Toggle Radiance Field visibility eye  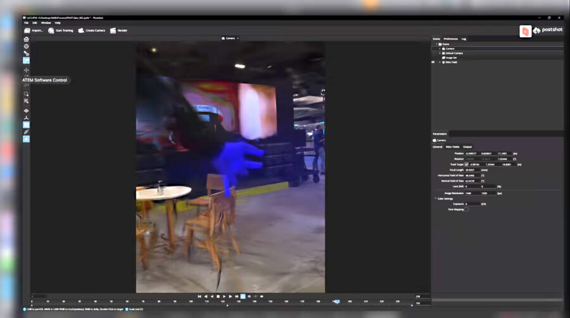433,63
